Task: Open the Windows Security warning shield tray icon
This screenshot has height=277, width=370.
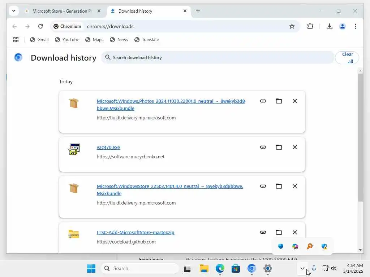Action: coord(324,246)
